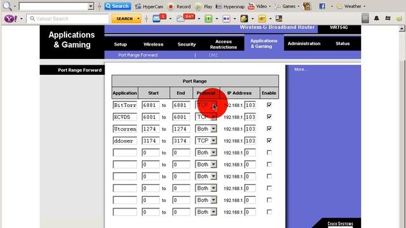This screenshot has height=228, width=406.
Task: Click the IP address field for KCVDS
Action: 250,117
